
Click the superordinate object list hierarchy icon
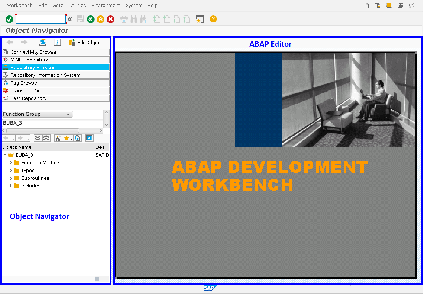[58, 138]
